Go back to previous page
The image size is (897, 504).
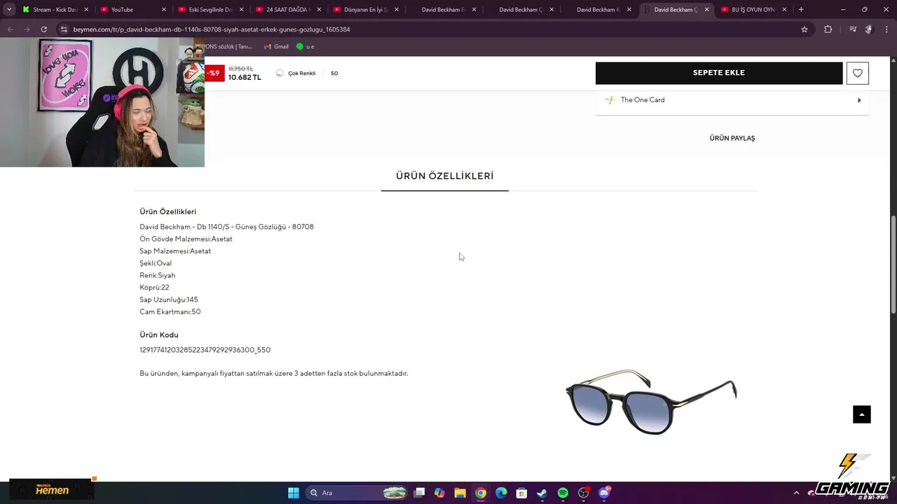point(10,29)
